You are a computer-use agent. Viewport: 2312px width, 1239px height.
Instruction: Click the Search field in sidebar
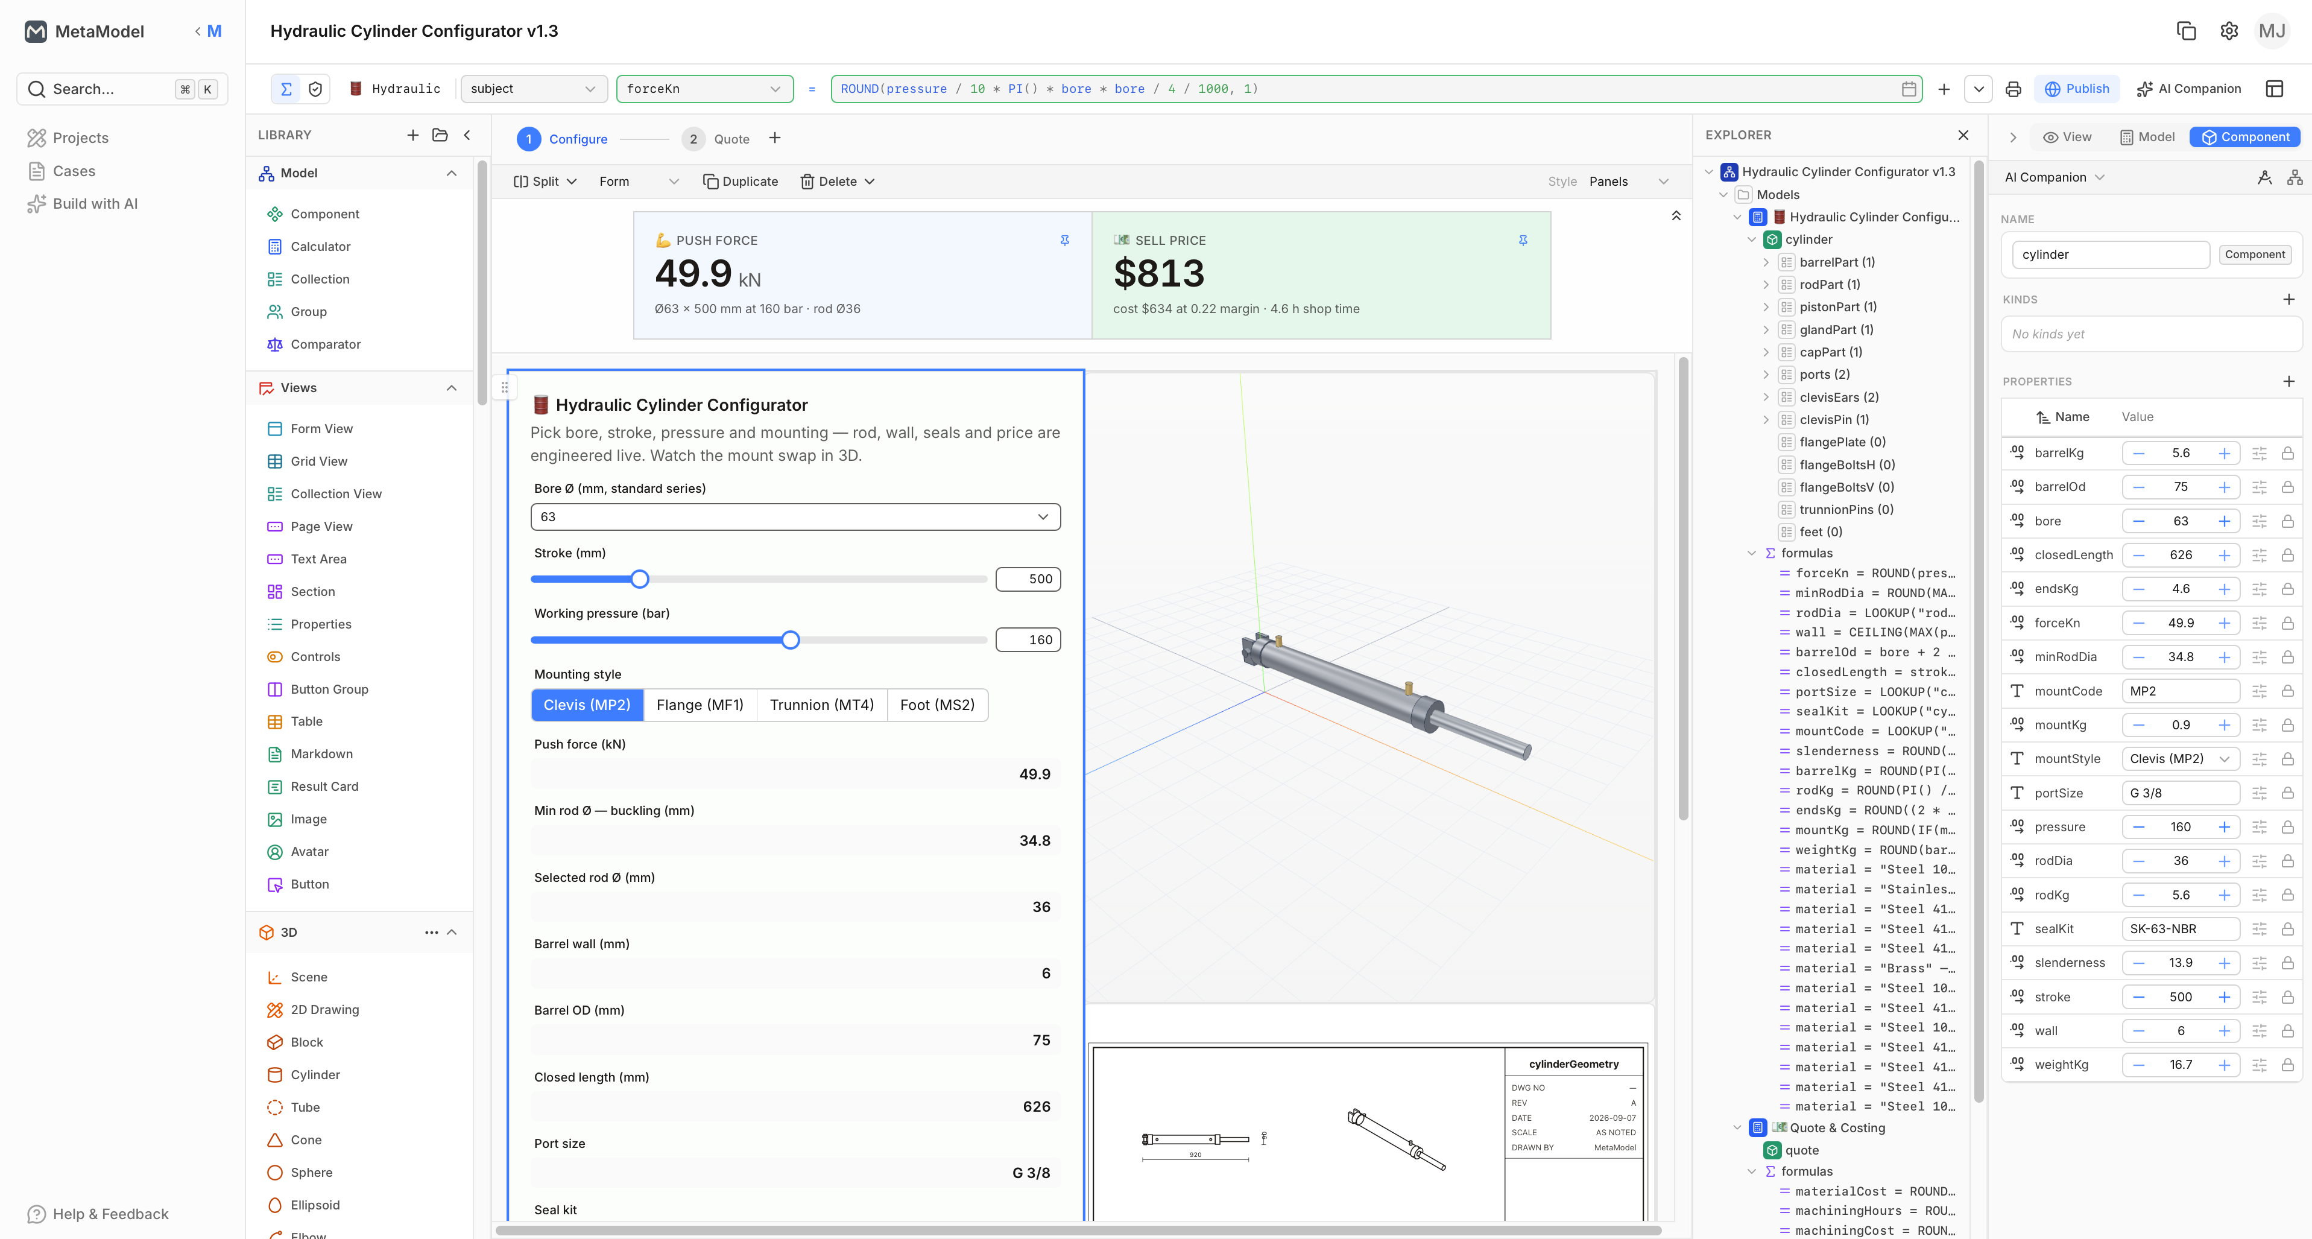pyautogui.click(x=122, y=89)
